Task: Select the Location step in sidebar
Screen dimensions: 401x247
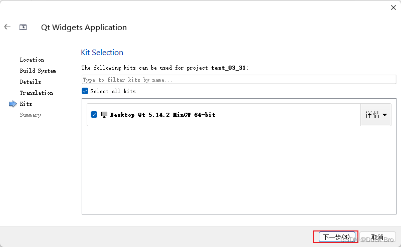Action: pos(32,60)
